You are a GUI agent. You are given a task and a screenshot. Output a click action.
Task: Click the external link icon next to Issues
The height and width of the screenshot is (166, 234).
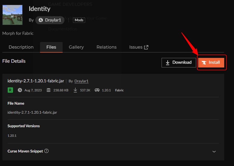pos(146,47)
